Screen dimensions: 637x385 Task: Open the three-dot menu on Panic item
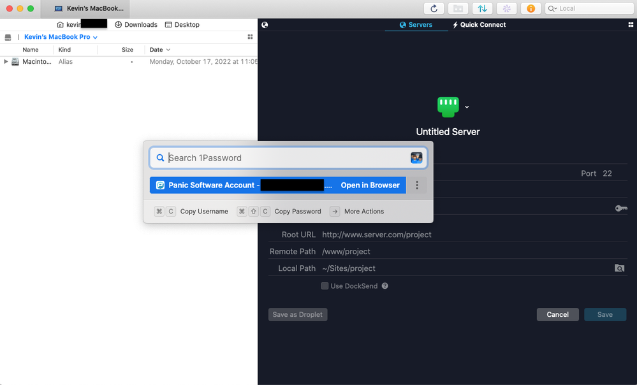tap(417, 185)
